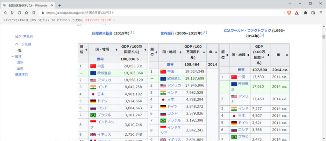Select the IMF value 20,853,331
This screenshot has width=326, height=141.
click(x=134, y=66)
